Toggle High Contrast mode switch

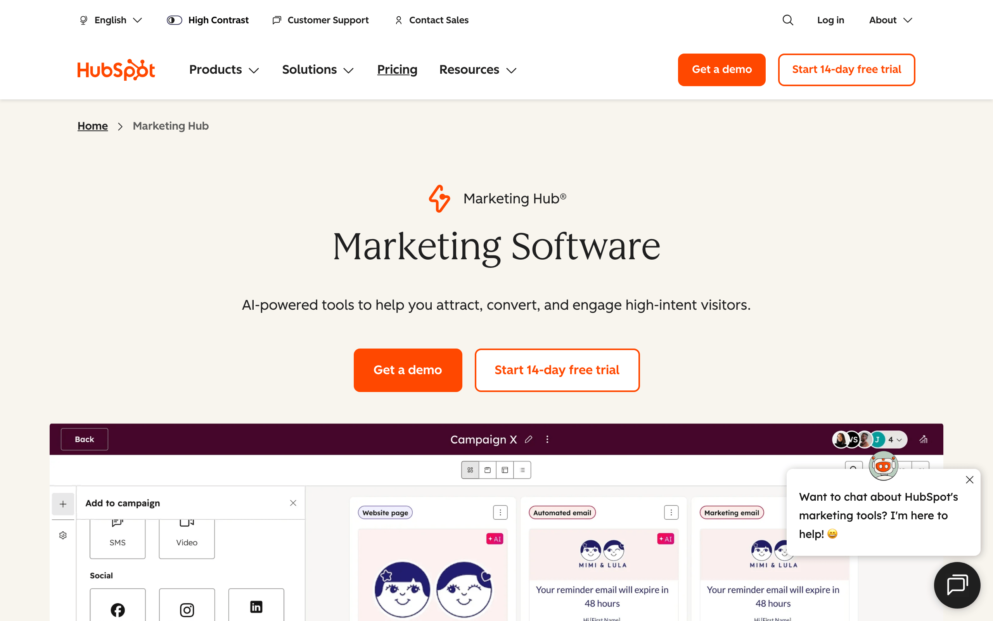pyautogui.click(x=175, y=20)
